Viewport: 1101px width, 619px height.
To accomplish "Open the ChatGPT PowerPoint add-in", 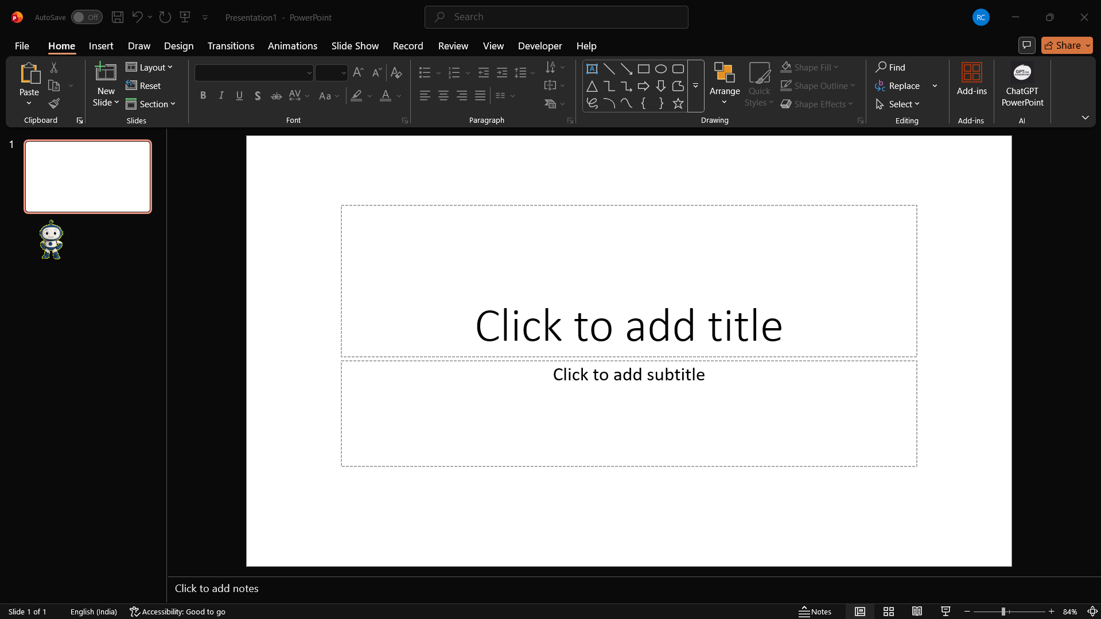I will tap(1022, 85).
